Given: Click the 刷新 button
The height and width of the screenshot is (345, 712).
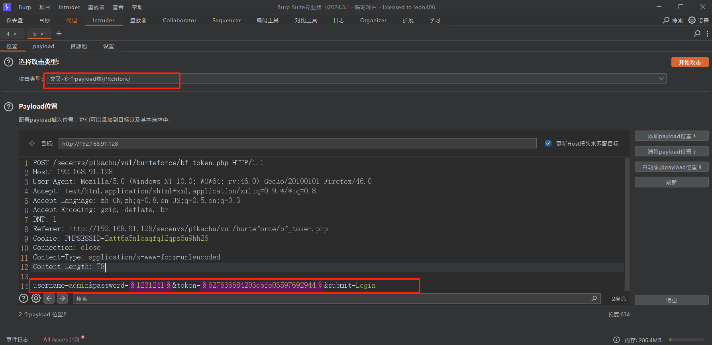Looking at the screenshot, I should pos(671,182).
